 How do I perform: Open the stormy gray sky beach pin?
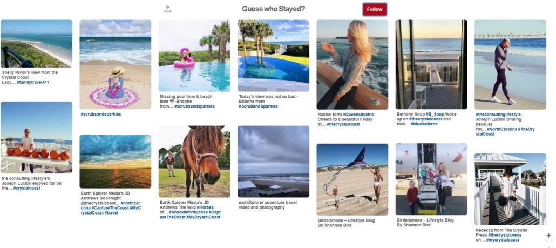(273, 162)
